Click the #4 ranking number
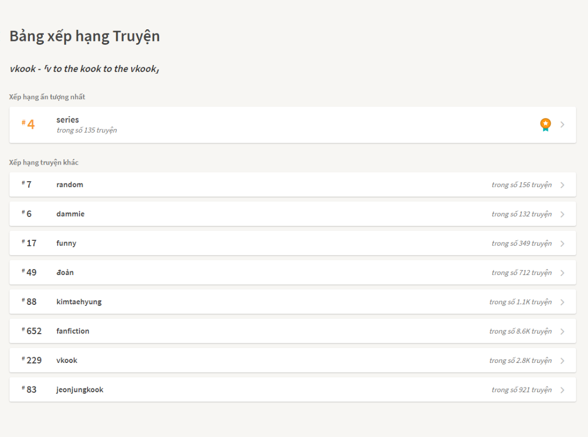This screenshot has height=437, width=588. coord(30,125)
